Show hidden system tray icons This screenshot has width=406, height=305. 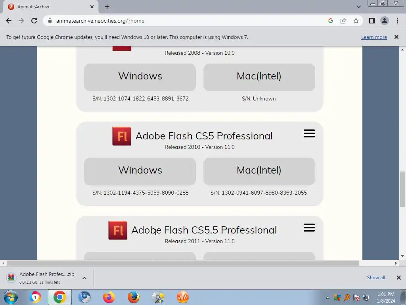click(x=327, y=297)
